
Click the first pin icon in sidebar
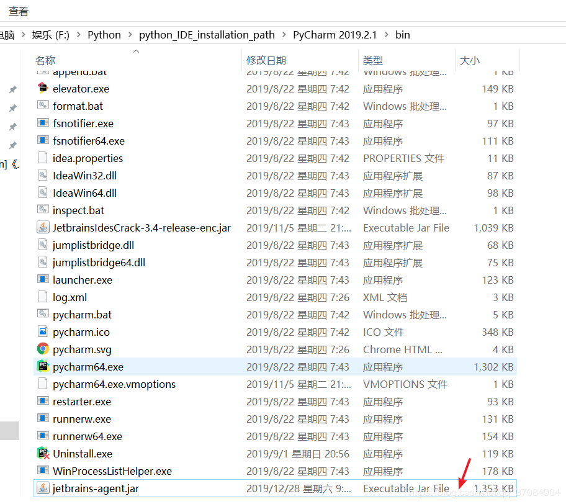point(13,89)
